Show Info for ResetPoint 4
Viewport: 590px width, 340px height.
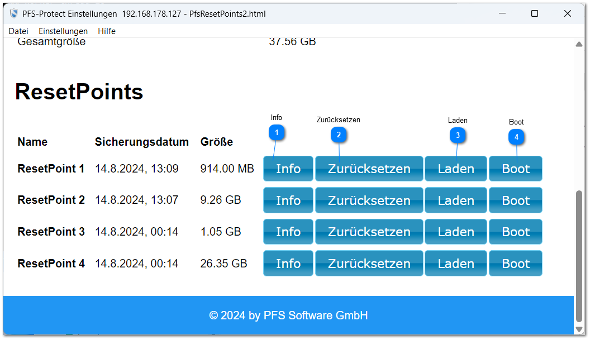coord(288,264)
